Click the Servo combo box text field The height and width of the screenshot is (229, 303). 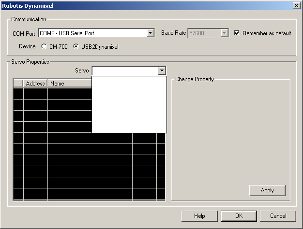point(124,71)
